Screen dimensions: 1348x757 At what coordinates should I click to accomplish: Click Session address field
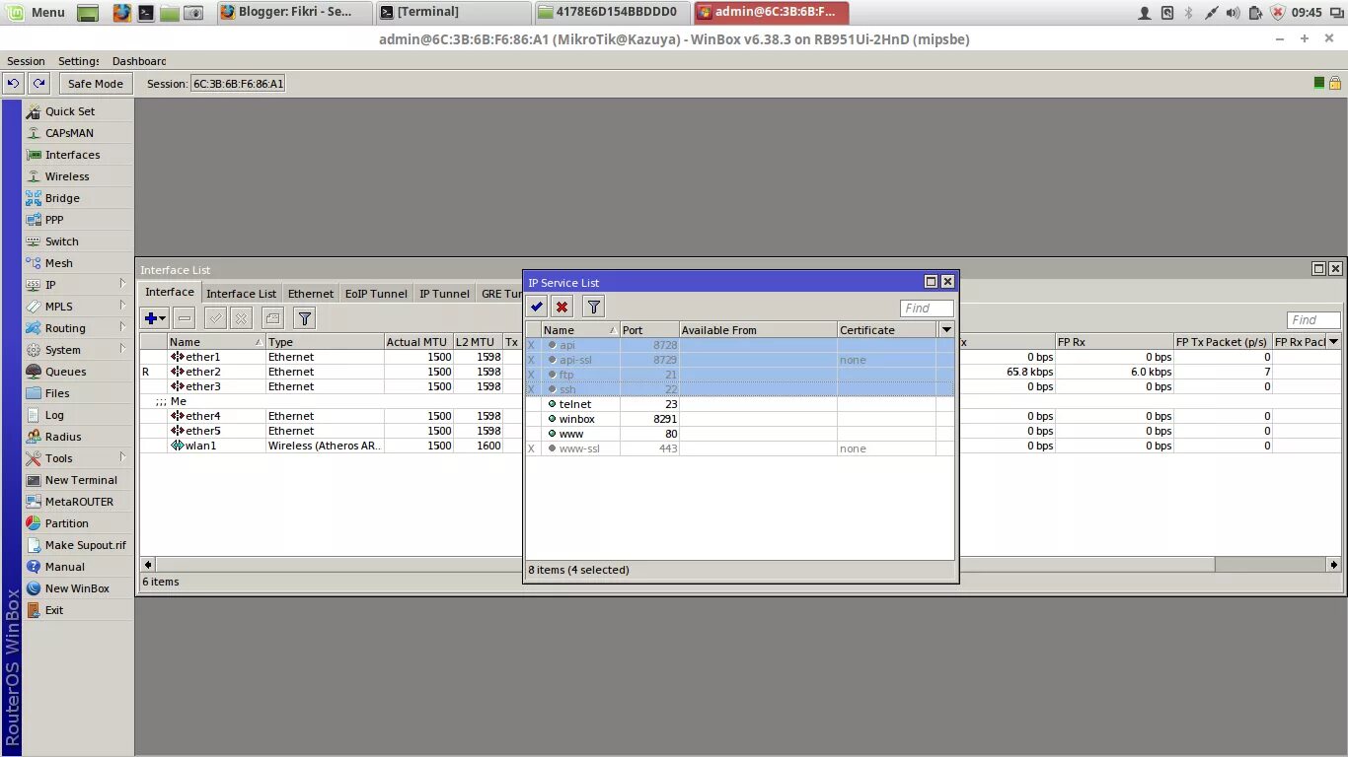click(238, 84)
